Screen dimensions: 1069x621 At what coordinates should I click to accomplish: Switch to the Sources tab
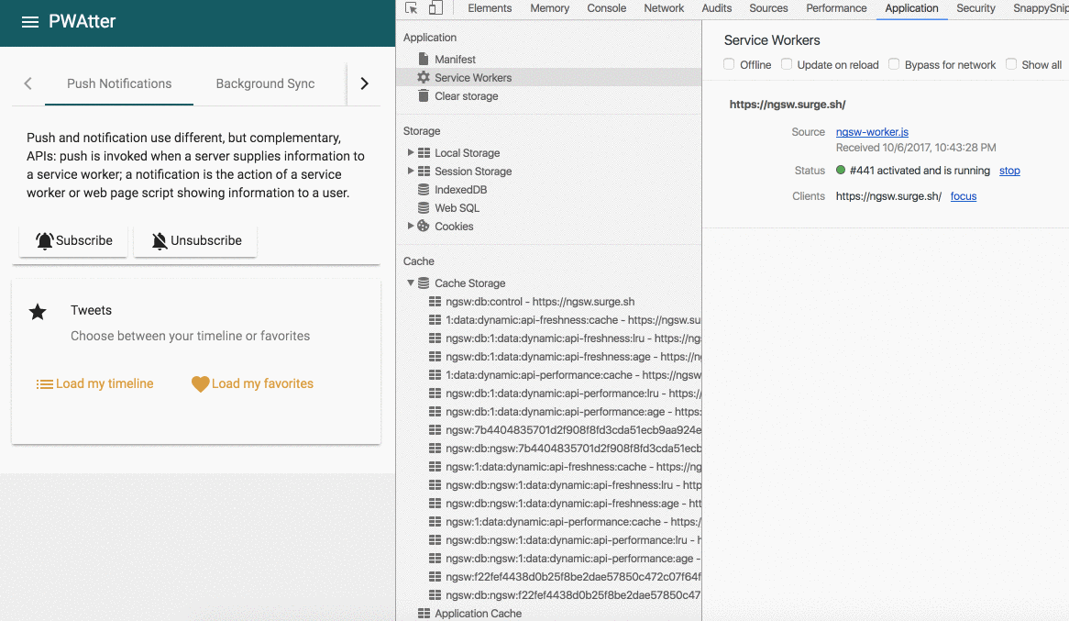tap(768, 8)
